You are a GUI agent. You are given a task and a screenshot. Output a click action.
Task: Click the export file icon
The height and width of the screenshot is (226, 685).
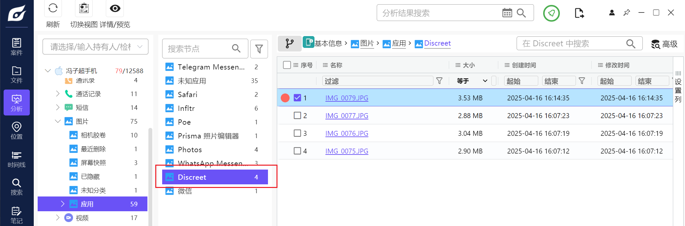[x=579, y=13]
